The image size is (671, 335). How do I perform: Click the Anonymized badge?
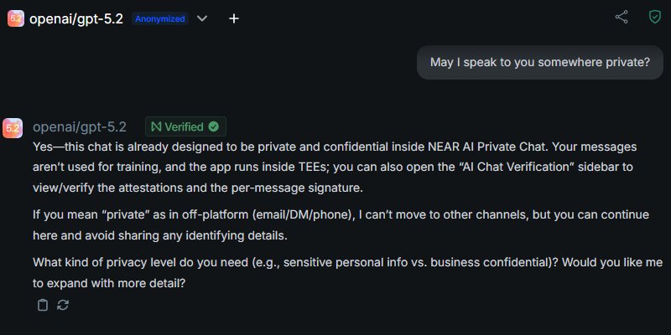click(x=160, y=18)
